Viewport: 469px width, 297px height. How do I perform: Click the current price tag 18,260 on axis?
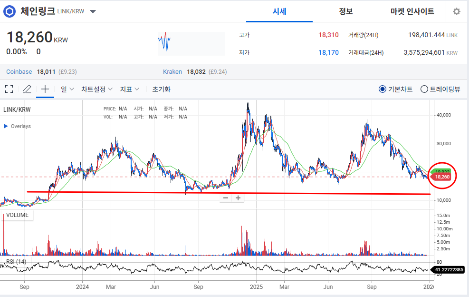click(443, 177)
